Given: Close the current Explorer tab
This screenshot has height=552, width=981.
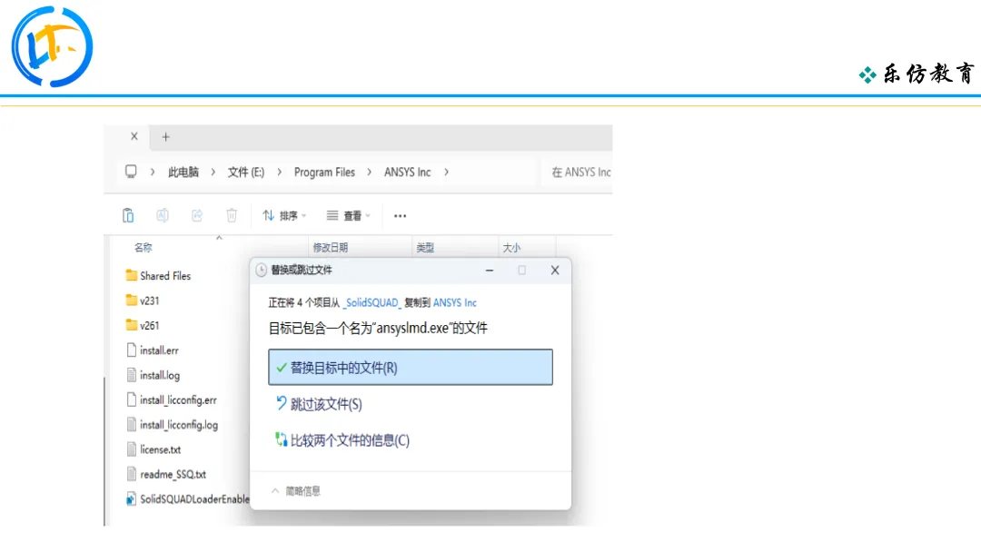Looking at the screenshot, I should coord(134,136).
